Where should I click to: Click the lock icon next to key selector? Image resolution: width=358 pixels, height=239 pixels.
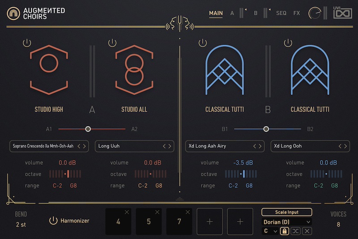click(284, 231)
